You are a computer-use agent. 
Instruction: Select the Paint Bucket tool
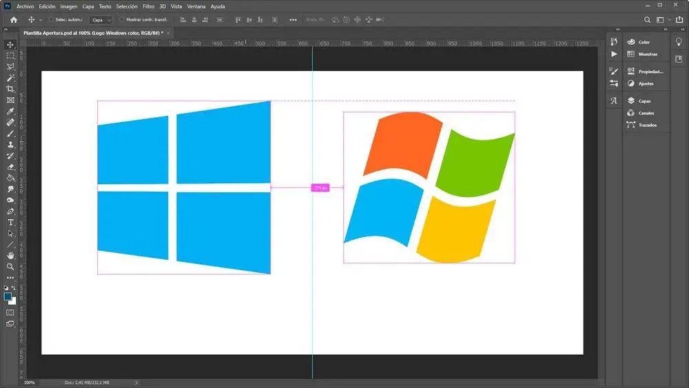tap(10, 178)
